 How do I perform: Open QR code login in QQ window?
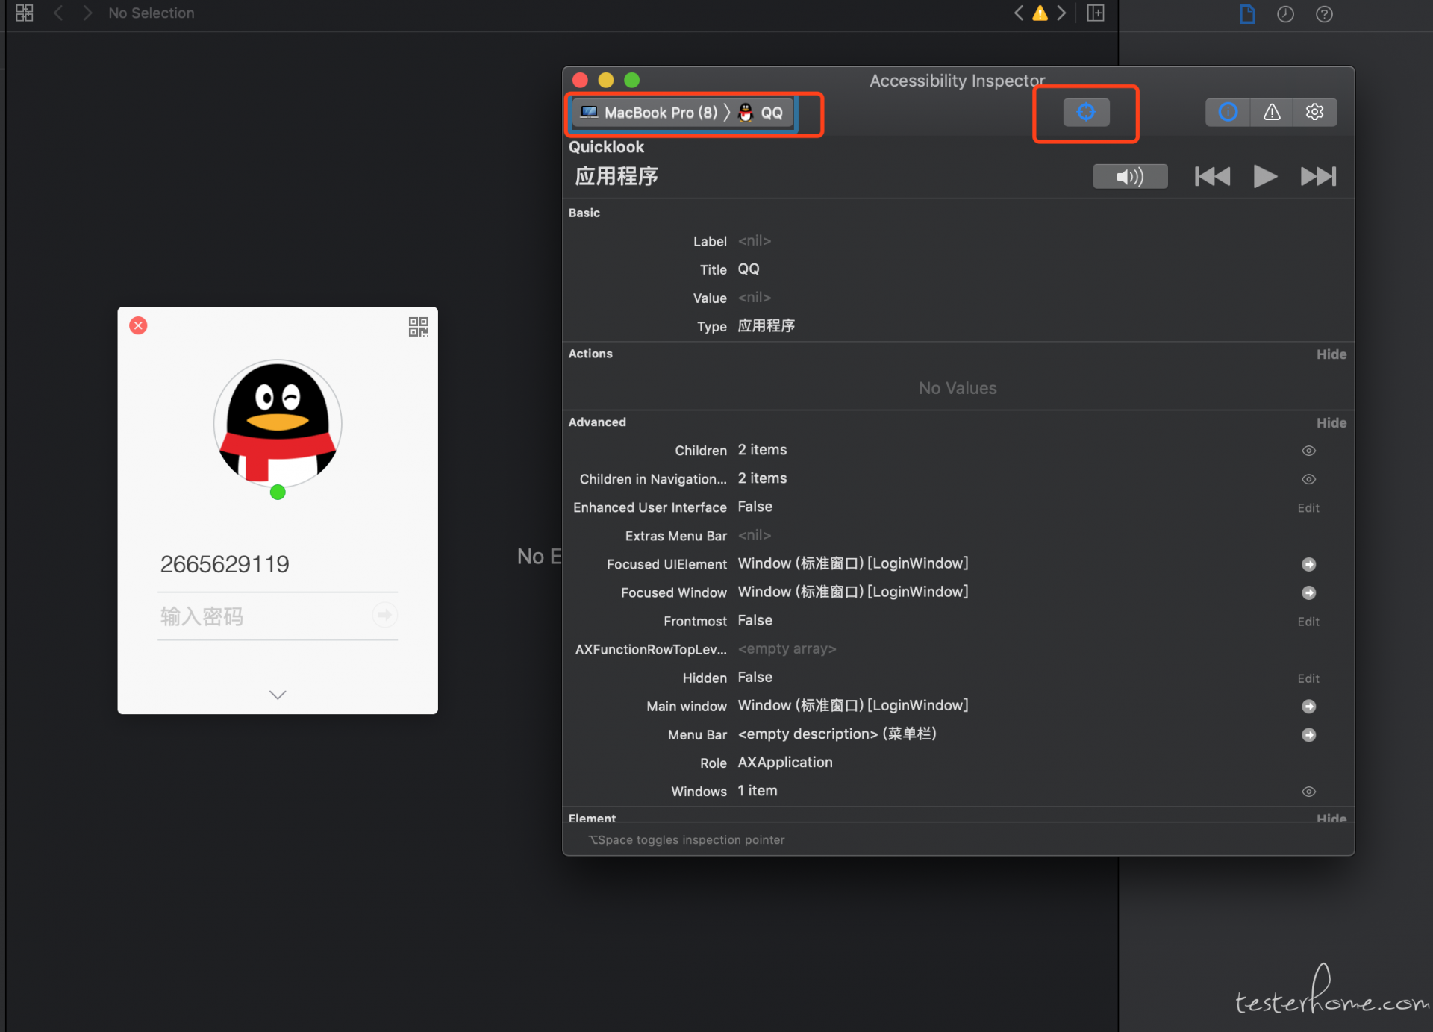(418, 327)
